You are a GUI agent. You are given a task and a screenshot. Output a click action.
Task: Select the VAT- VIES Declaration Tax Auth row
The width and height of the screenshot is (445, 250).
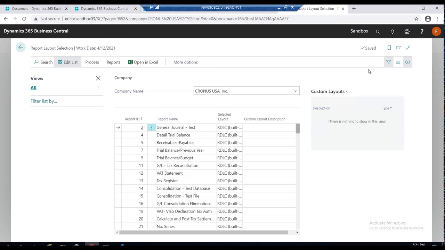[x=205, y=211]
